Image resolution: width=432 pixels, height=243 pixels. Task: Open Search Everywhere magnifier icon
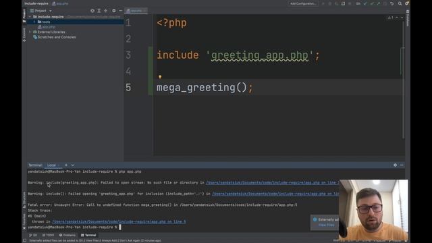pyautogui.click(x=400, y=3)
